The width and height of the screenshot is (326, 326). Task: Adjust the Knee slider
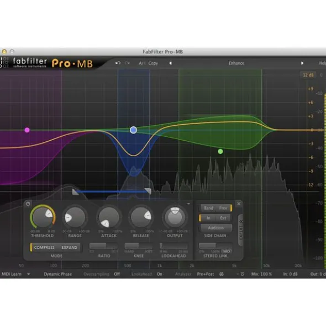click(138, 246)
